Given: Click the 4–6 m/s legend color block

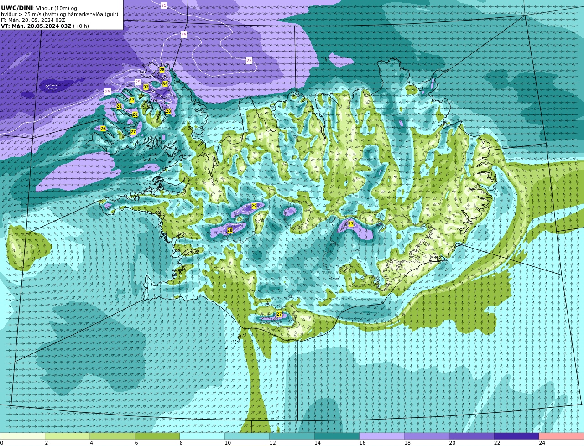Looking at the screenshot, I should pyautogui.click(x=112, y=436).
